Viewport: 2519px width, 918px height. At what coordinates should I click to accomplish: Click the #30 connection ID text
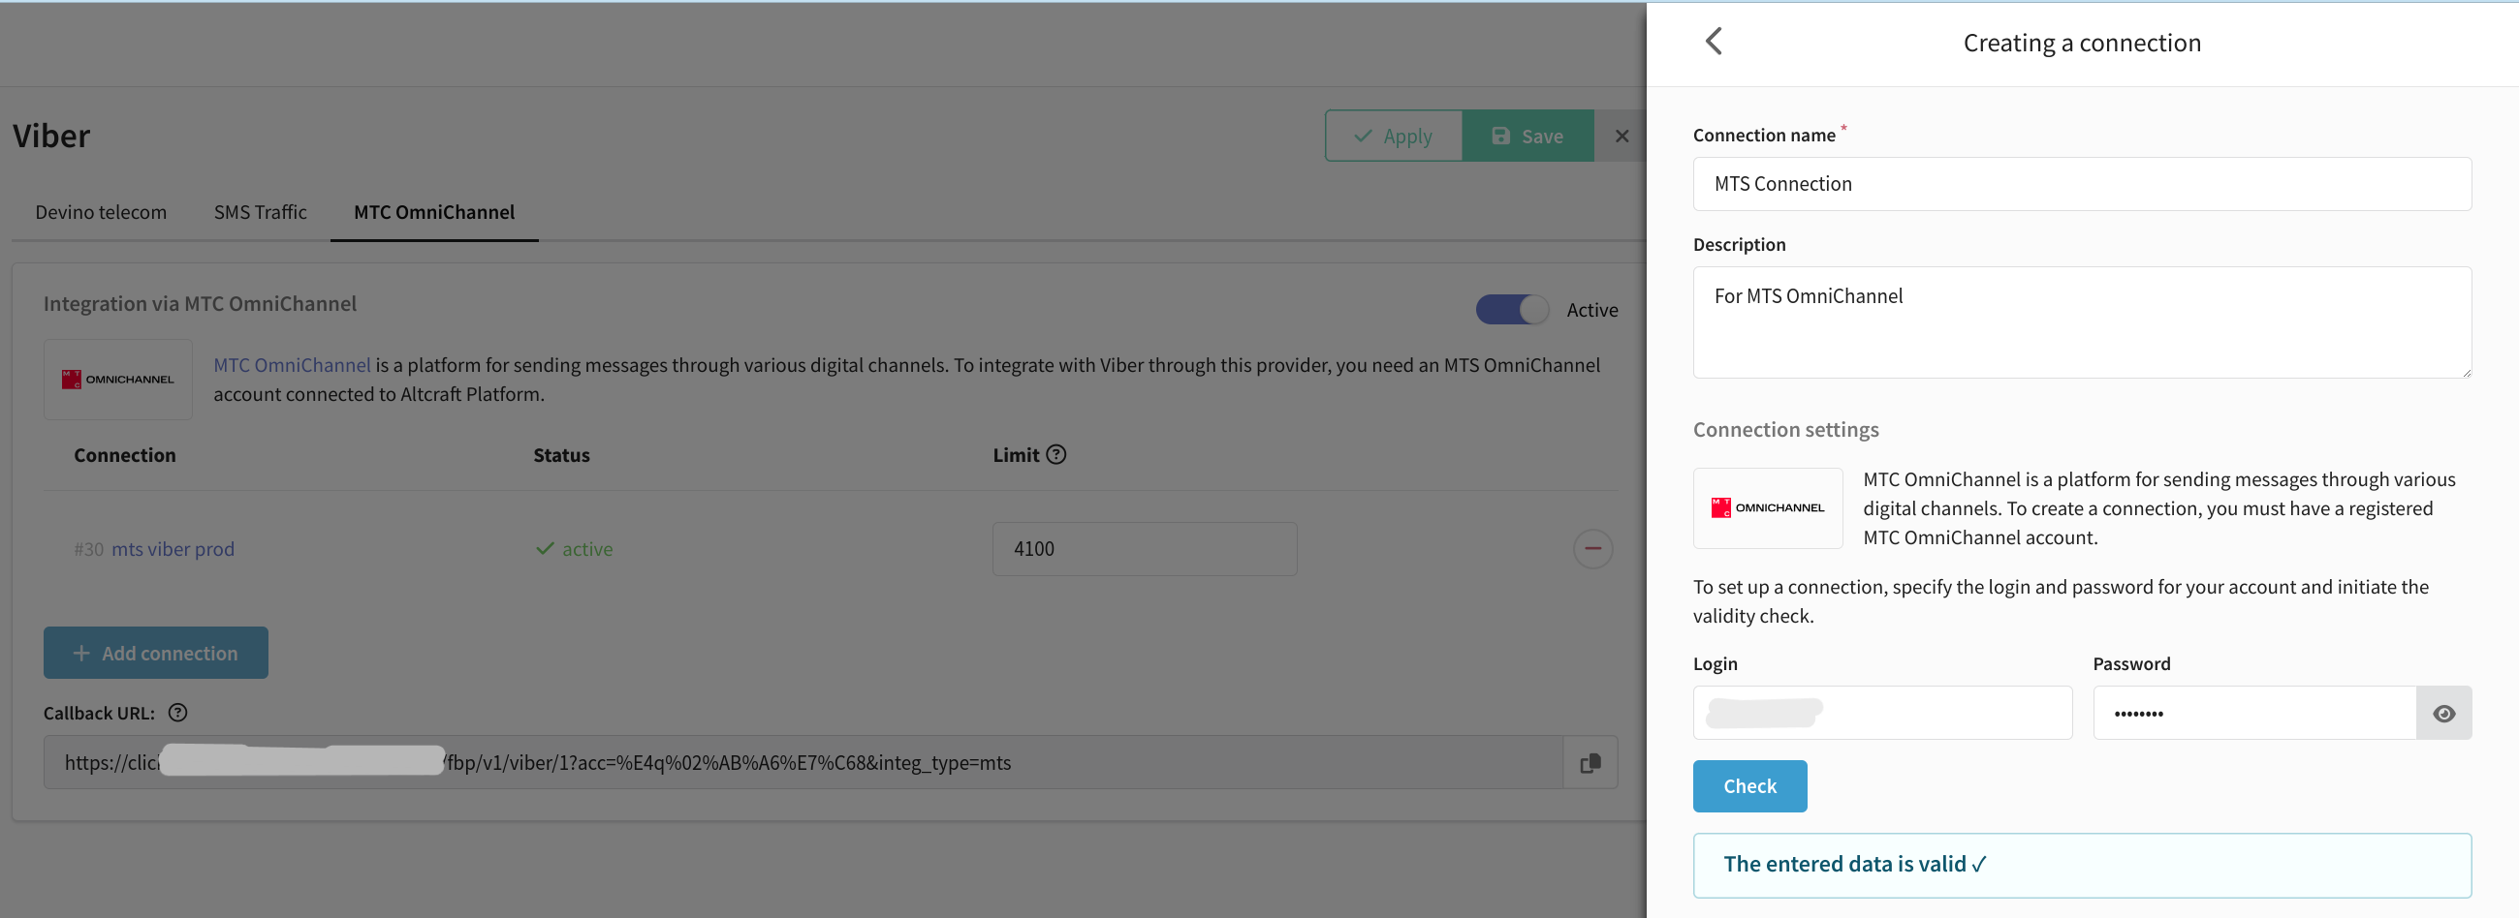pos(88,549)
